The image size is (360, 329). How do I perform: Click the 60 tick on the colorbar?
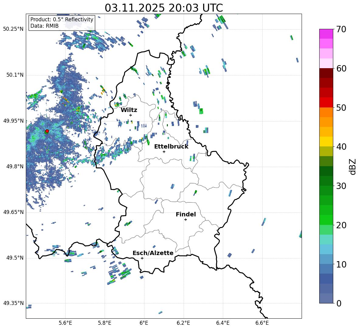coord(341,68)
